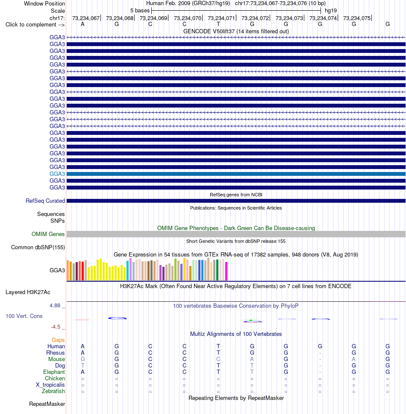Click the magenta last bar in GTEx chart
This screenshot has width=406, height=414.
226,271
